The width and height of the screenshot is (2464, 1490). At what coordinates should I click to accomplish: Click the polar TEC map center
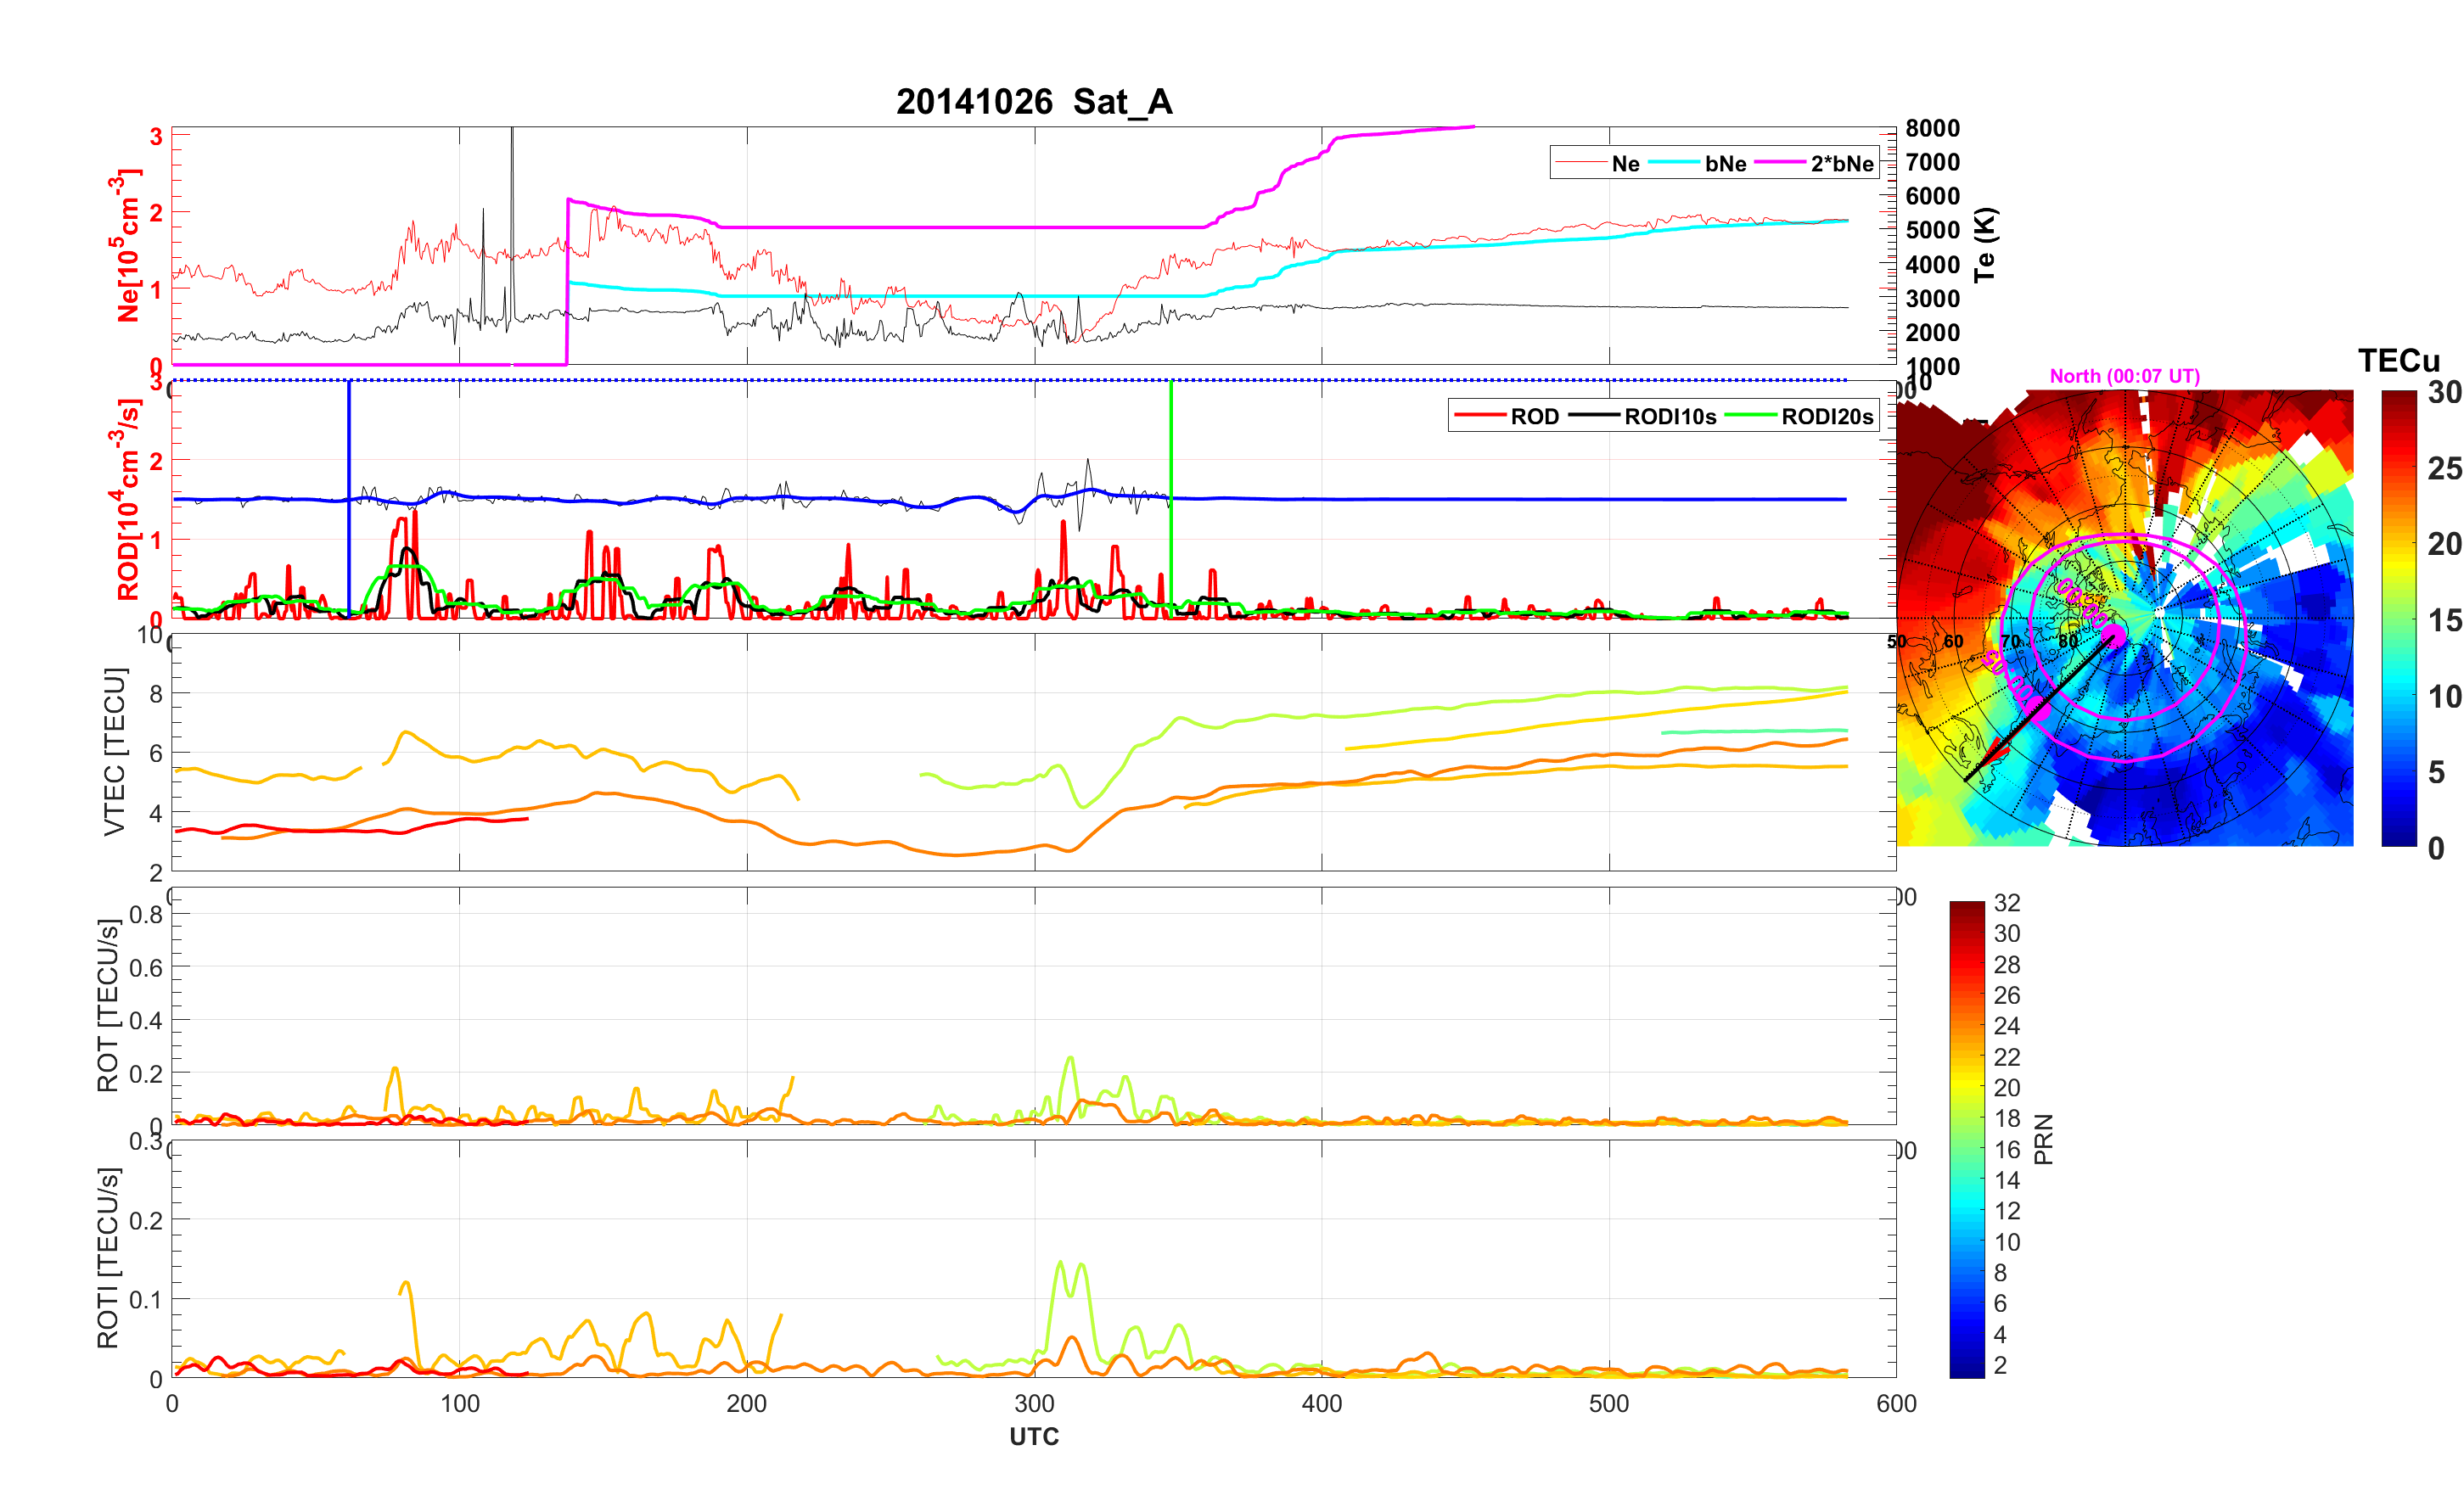coord(2124,618)
